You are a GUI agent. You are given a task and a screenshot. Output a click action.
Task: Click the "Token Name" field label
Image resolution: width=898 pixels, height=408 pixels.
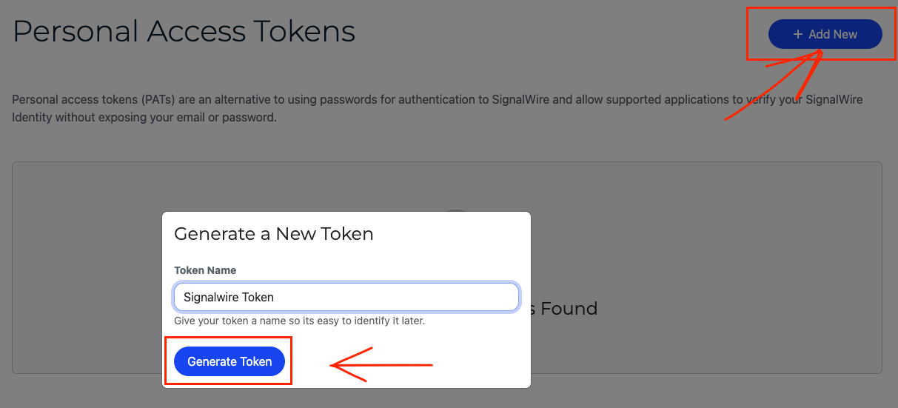pos(205,270)
